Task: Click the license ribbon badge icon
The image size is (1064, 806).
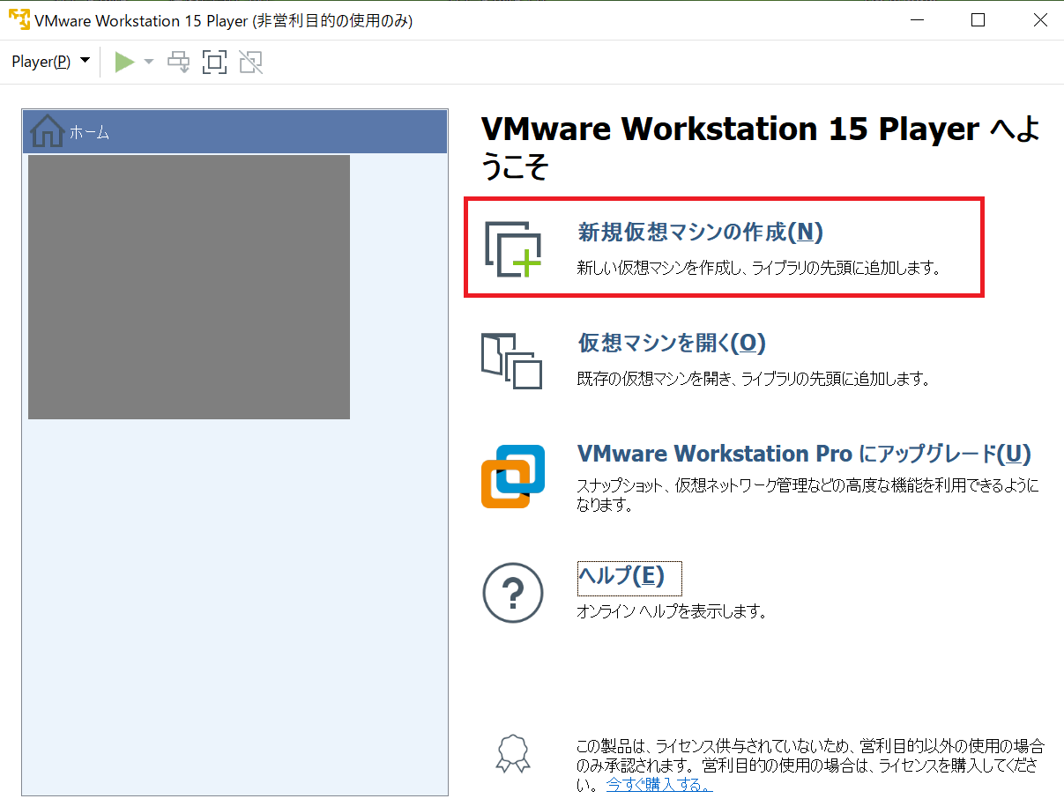Action: [x=512, y=753]
